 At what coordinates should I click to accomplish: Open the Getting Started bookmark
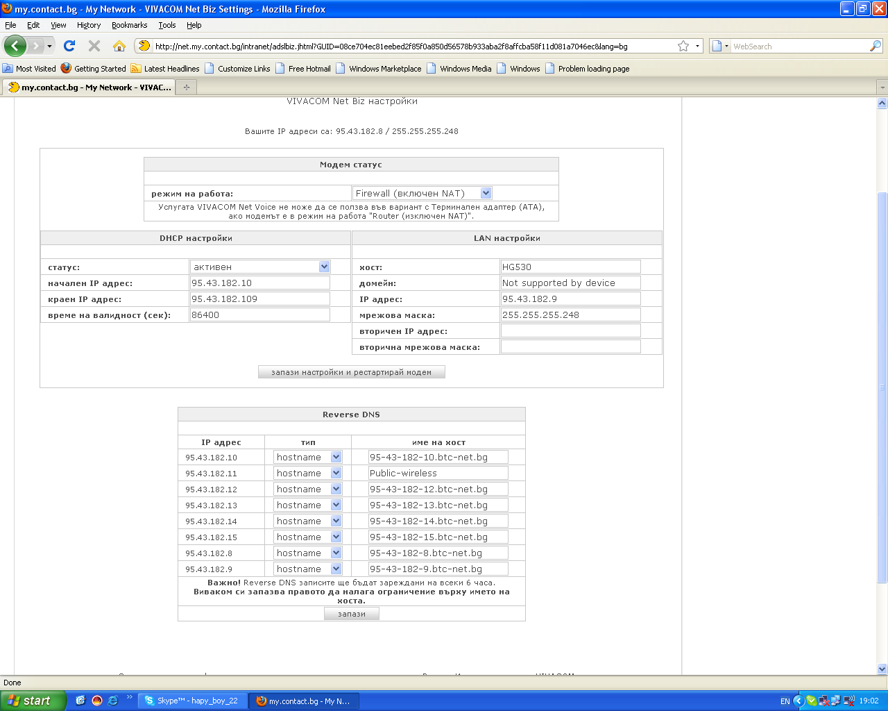(x=94, y=69)
